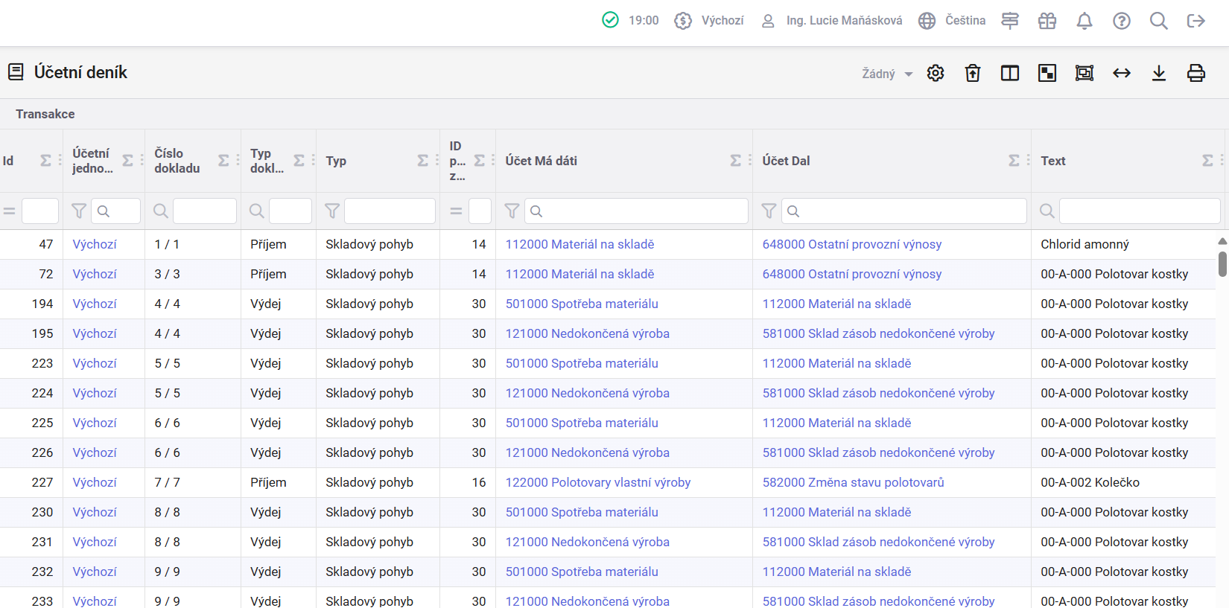Click the Účetní deník journal icon
This screenshot has height=608, width=1229.
click(x=16, y=72)
